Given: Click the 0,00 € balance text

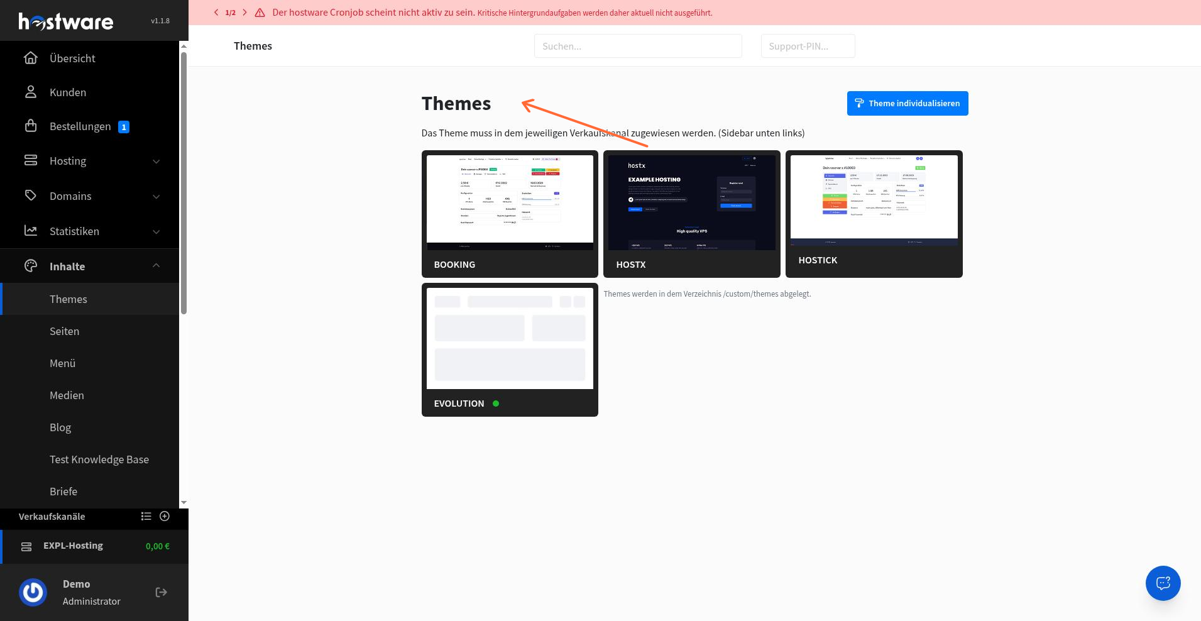Looking at the screenshot, I should [x=158, y=546].
